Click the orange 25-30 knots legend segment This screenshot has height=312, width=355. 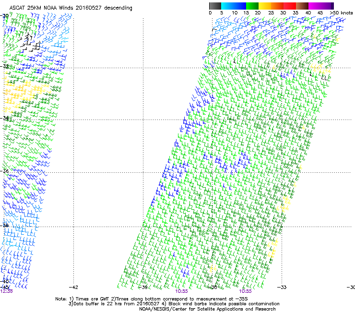tap(277, 6)
